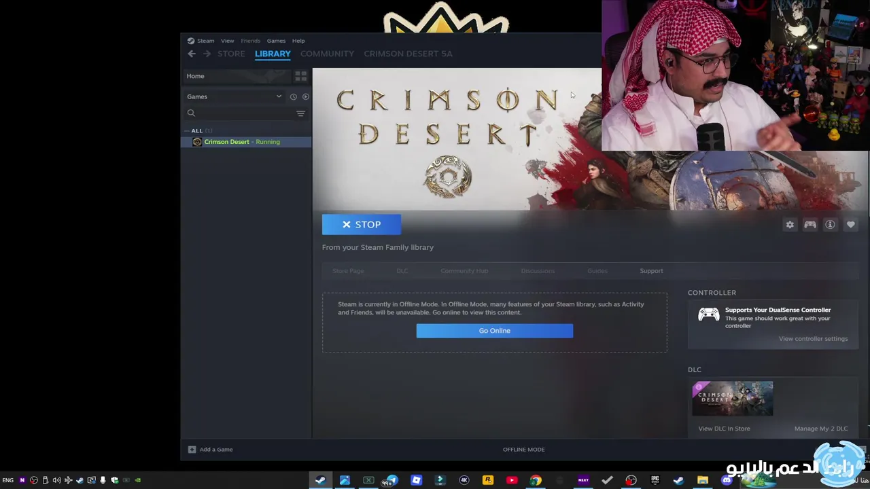Open the Help menu

[x=298, y=41]
